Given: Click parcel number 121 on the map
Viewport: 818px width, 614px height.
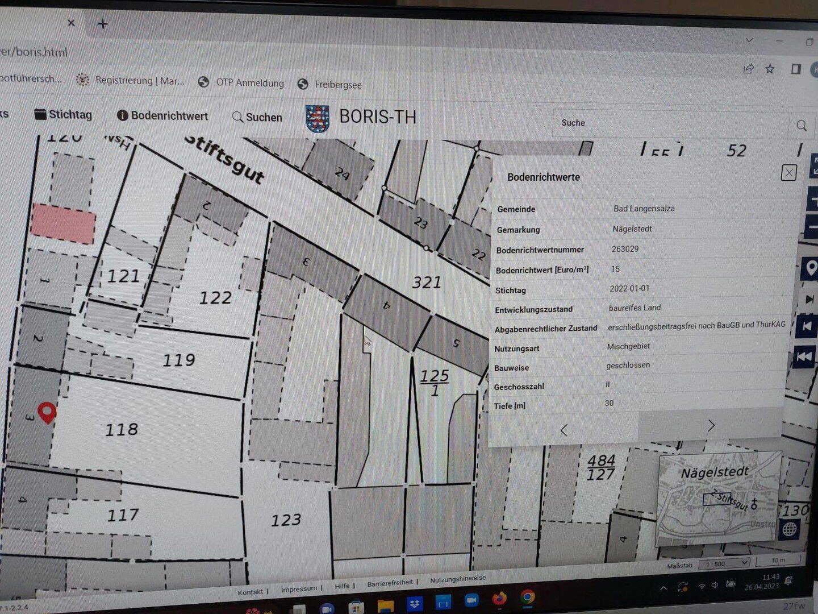Looking at the screenshot, I should [123, 276].
